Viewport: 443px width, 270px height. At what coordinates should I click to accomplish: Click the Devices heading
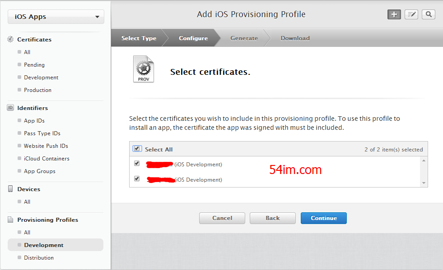pos(28,189)
